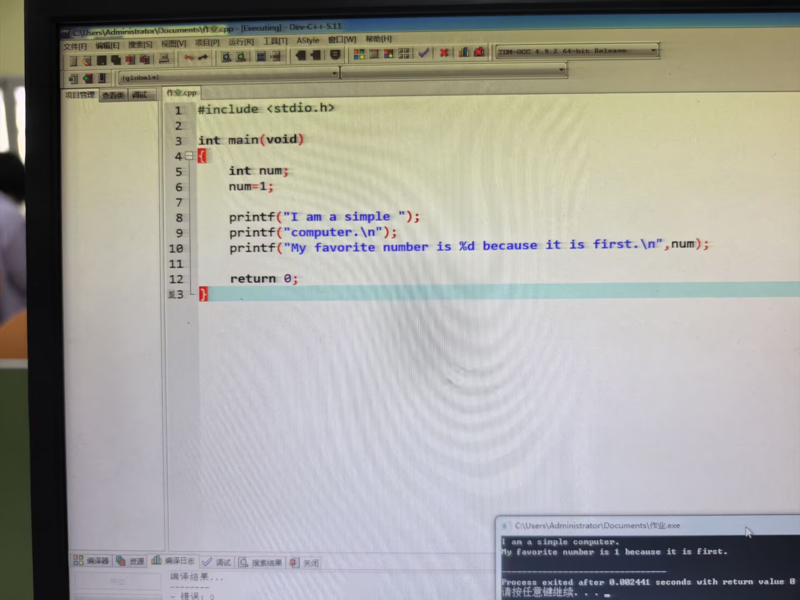Collapse the code fold at line 4
This screenshot has width=800, height=600.
click(189, 156)
